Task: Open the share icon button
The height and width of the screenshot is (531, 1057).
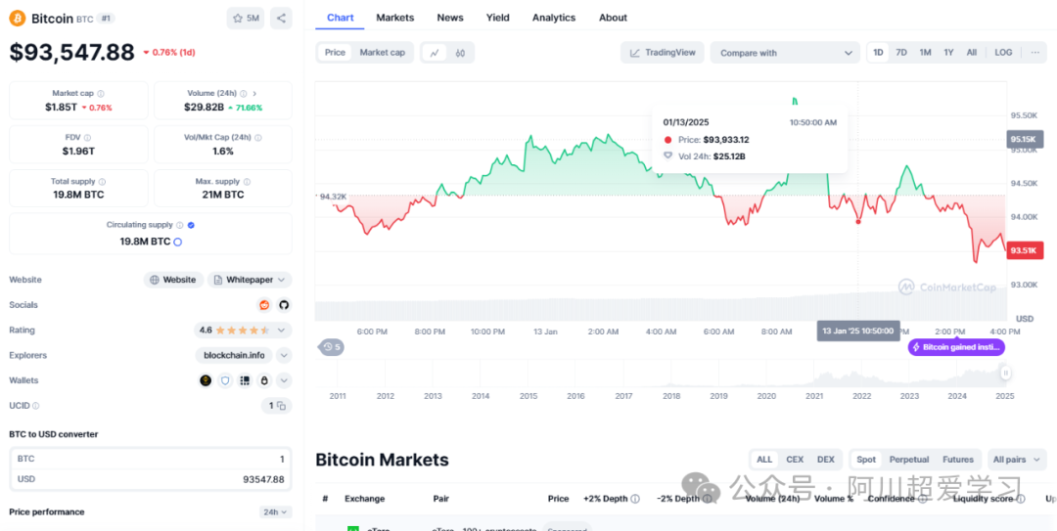Action: pyautogui.click(x=281, y=19)
